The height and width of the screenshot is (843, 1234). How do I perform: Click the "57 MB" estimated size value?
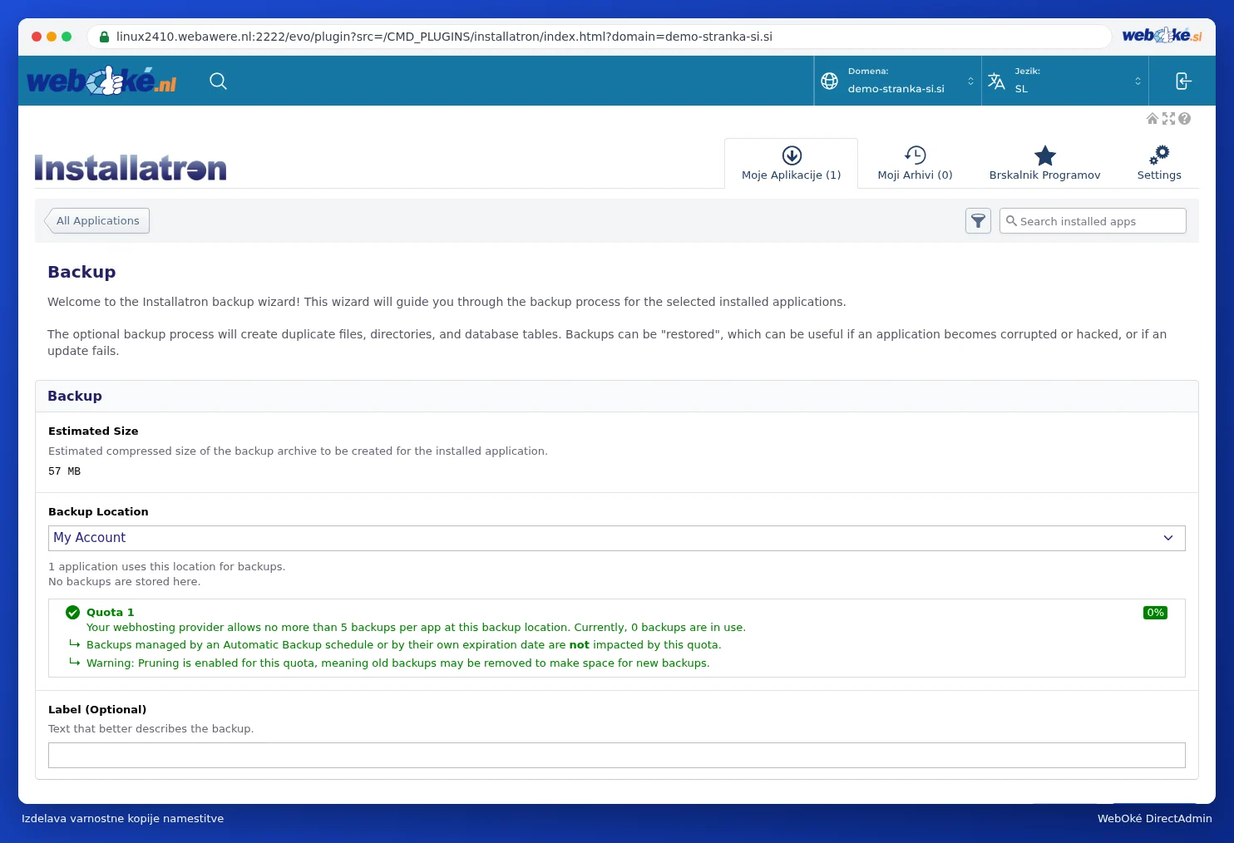point(65,471)
